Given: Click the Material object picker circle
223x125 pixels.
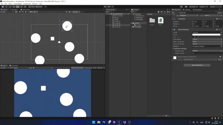Looking at the screenshot, I should click(x=221, y=46).
